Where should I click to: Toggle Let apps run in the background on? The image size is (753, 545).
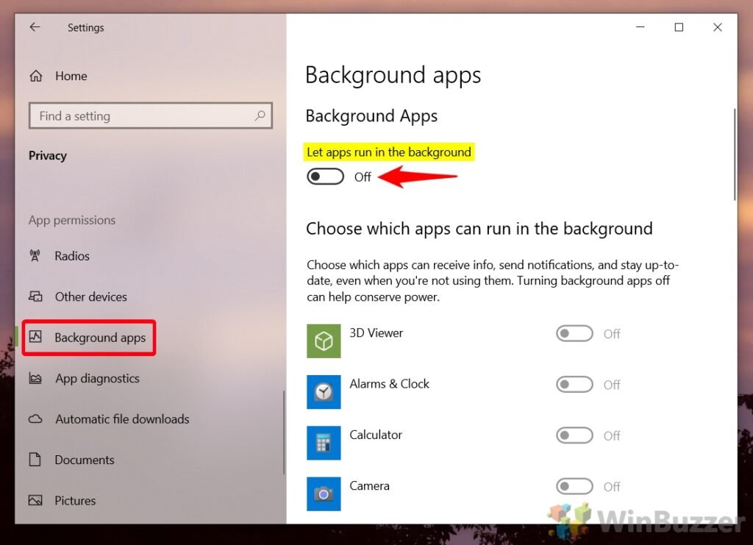(x=325, y=177)
